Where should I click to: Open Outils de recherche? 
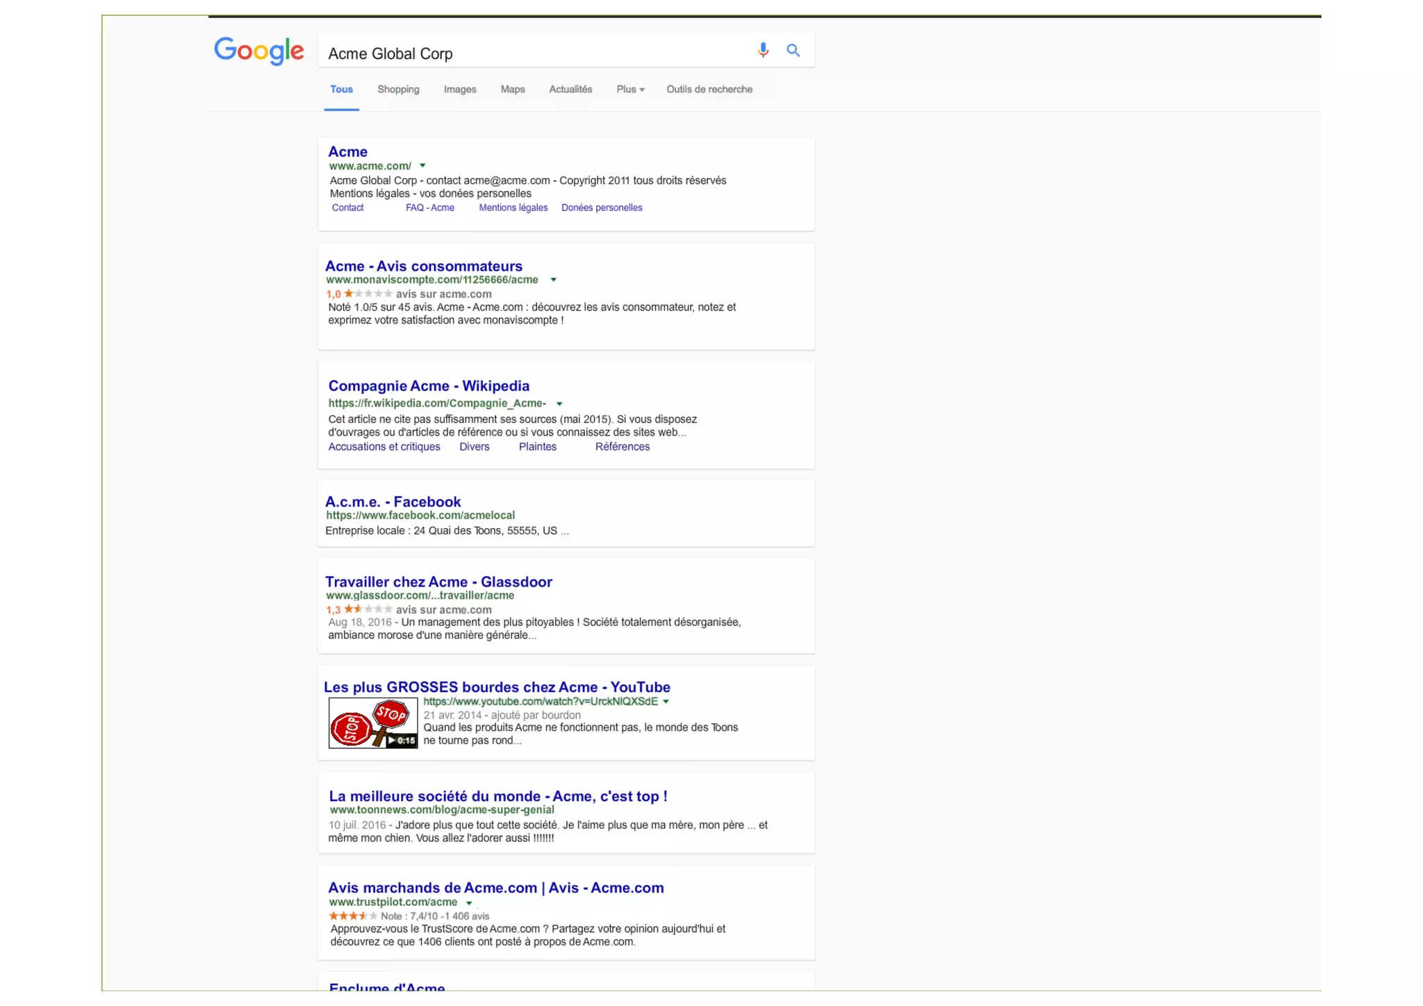click(709, 90)
